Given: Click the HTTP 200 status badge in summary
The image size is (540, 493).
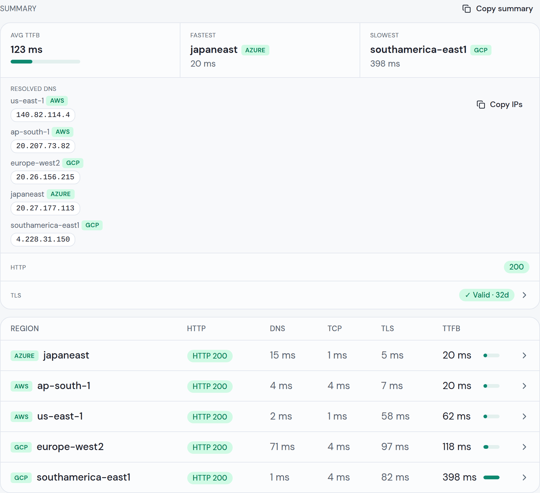Looking at the screenshot, I should click(x=516, y=267).
